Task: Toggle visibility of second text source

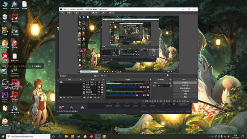Action: click(x=99, y=85)
